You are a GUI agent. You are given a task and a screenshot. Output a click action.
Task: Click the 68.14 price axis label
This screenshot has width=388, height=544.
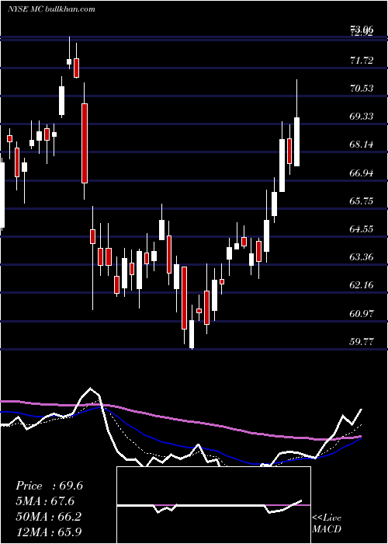point(362,145)
